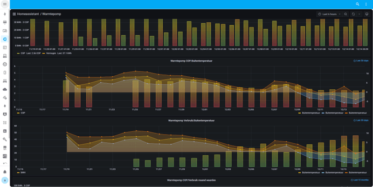This screenshot has height=187, width=373.
Task: Open the cloud icon in sidebar
Action: coord(5,89)
